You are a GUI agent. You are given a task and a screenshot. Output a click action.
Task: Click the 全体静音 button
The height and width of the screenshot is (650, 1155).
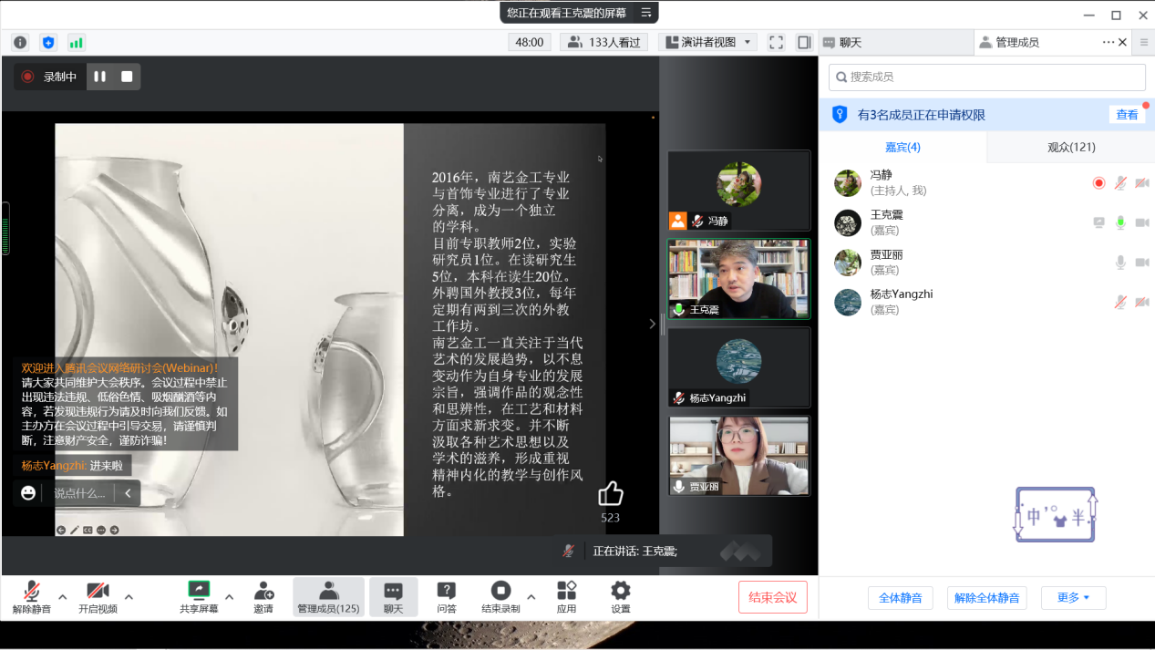(x=900, y=598)
